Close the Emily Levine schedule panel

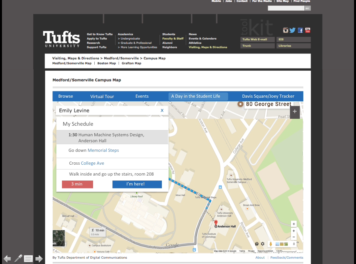tap(162, 111)
